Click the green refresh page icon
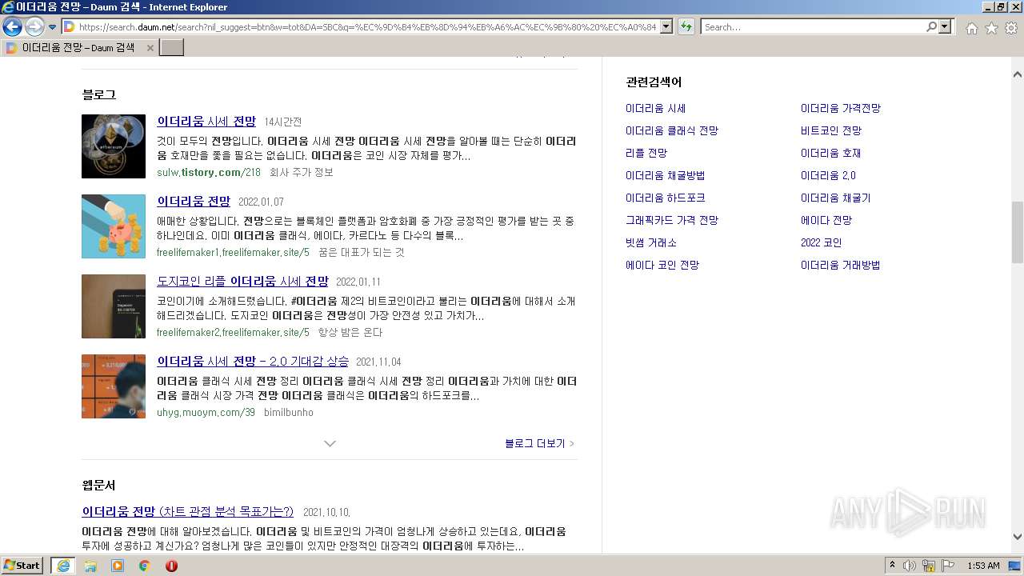Image resolution: width=1024 pixels, height=576 pixels. (x=686, y=27)
